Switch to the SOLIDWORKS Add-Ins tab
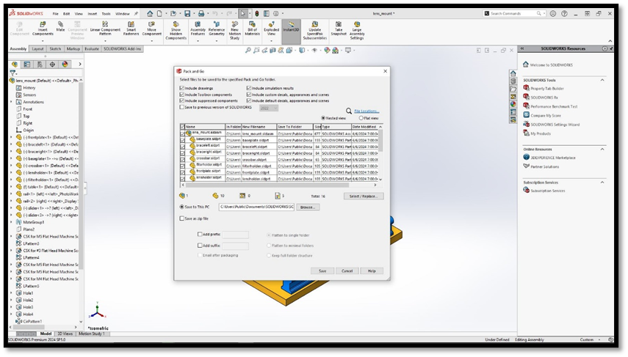628x357 pixels. click(x=122, y=49)
